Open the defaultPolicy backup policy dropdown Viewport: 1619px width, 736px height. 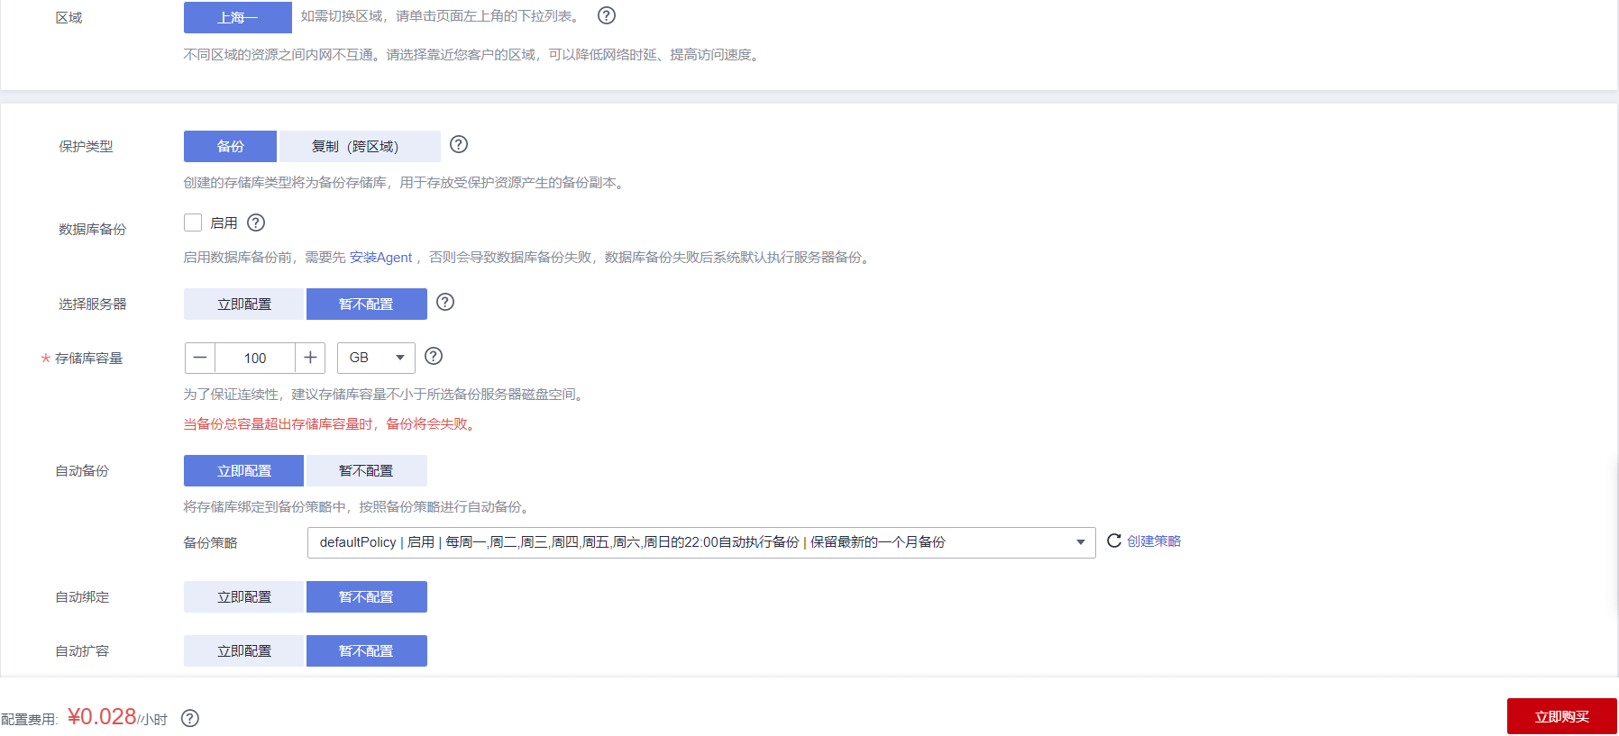point(701,542)
